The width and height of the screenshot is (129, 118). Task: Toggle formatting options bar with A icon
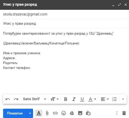[x=39, y=113]
